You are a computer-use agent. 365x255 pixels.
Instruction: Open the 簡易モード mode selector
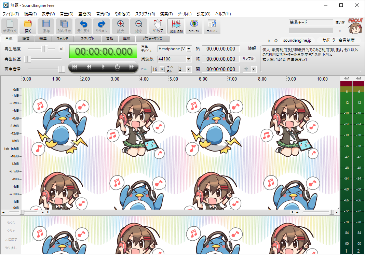point(311,22)
